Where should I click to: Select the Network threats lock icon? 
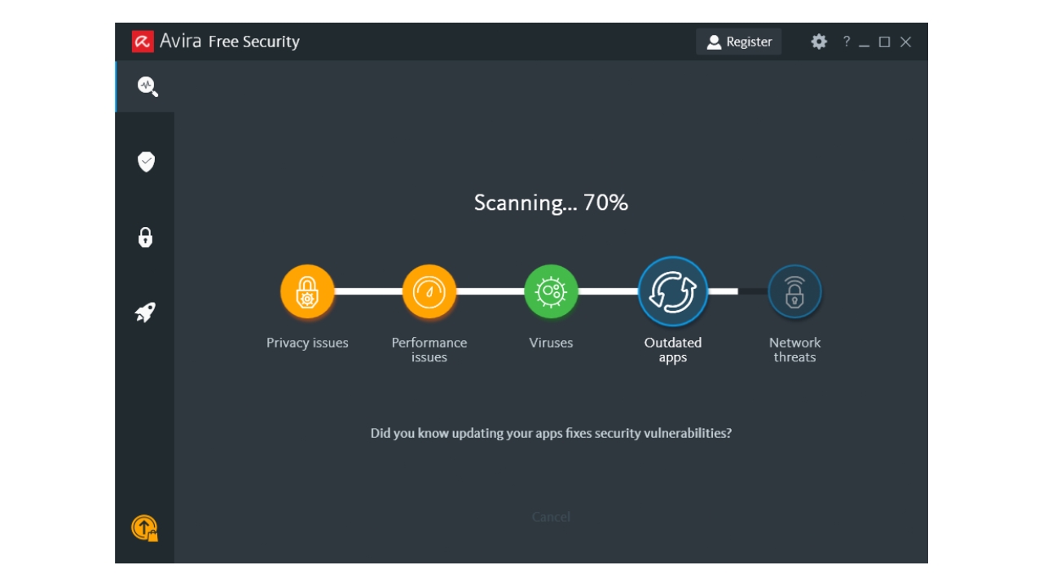[x=794, y=291]
